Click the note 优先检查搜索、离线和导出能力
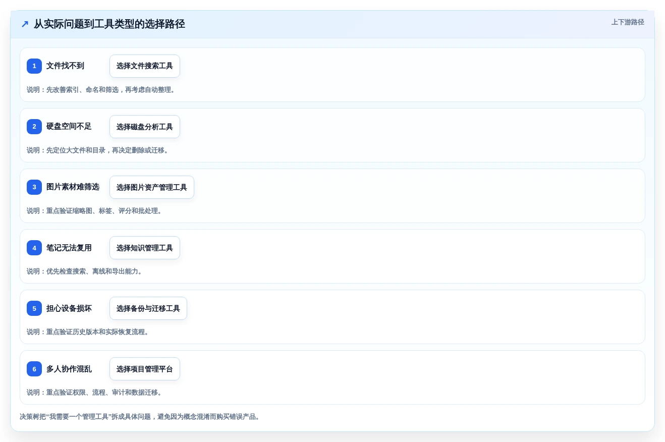The width and height of the screenshot is (665, 442). 85,271
